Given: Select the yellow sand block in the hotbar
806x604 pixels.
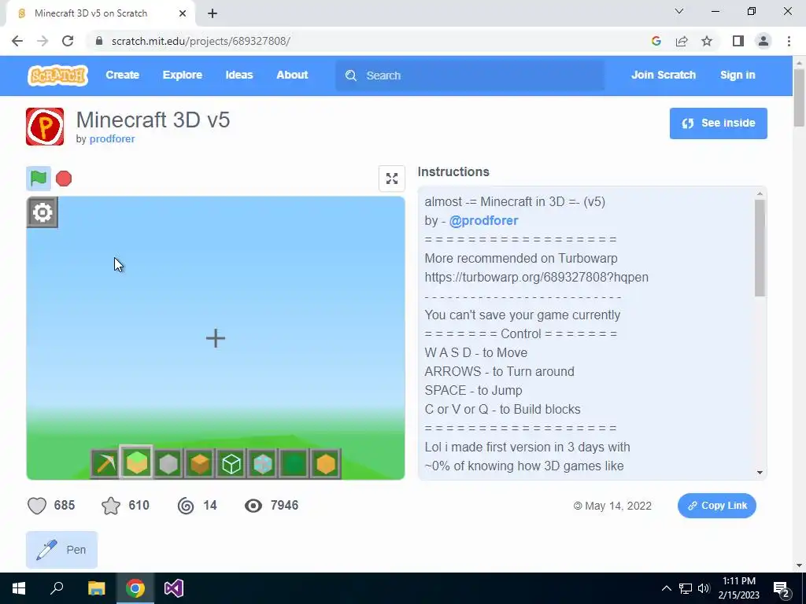Looking at the screenshot, I should (x=325, y=464).
